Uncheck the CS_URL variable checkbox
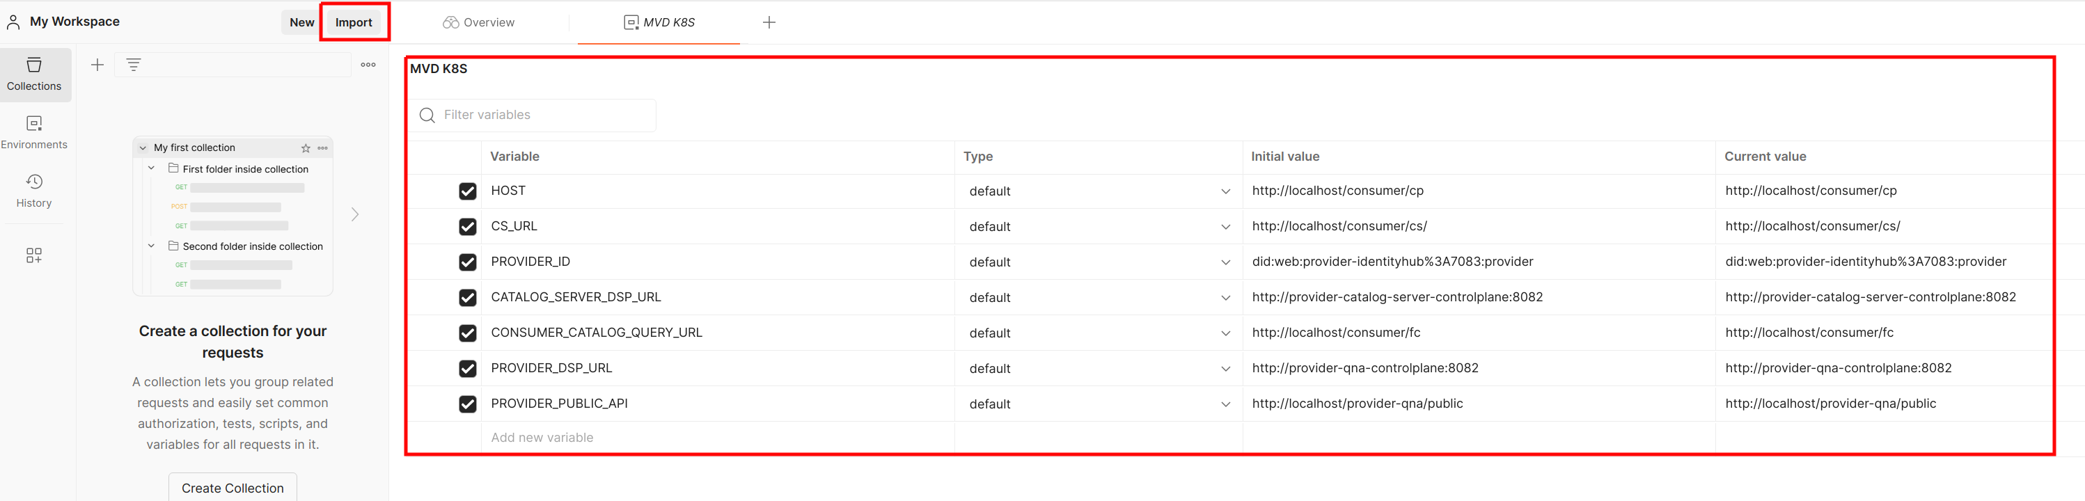The image size is (2085, 501). click(x=468, y=227)
